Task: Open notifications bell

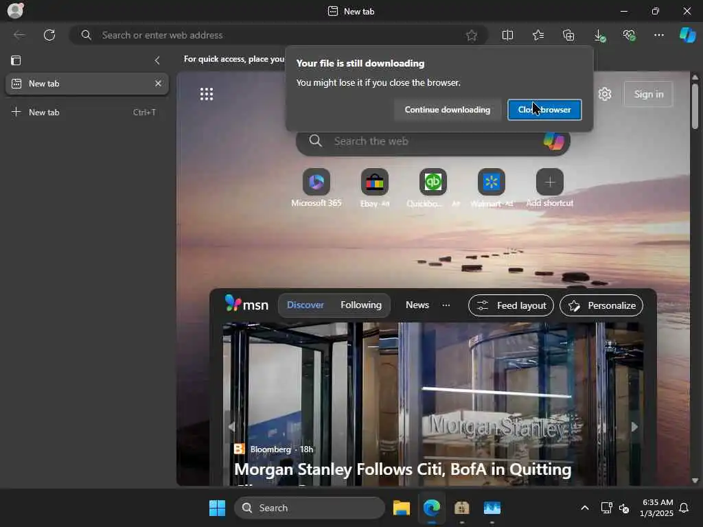Action: [684, 508]
